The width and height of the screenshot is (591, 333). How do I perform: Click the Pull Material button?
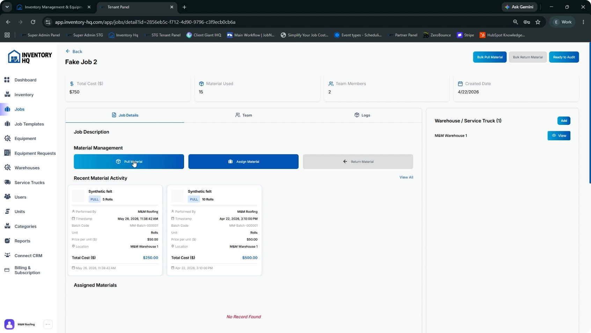pos(129,162)
